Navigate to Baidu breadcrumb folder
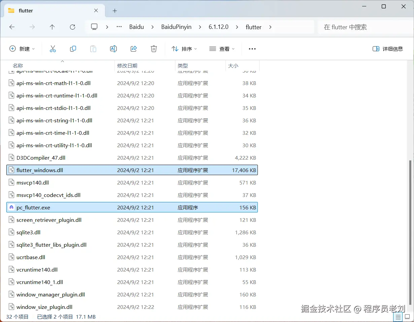Image resolution: width=414 pixels, height=322 pixels. pyautogui.click(x=137, y=27)
